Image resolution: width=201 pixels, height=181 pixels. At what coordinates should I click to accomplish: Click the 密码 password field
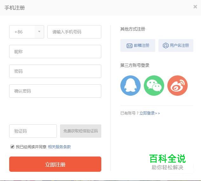(55, 71)
